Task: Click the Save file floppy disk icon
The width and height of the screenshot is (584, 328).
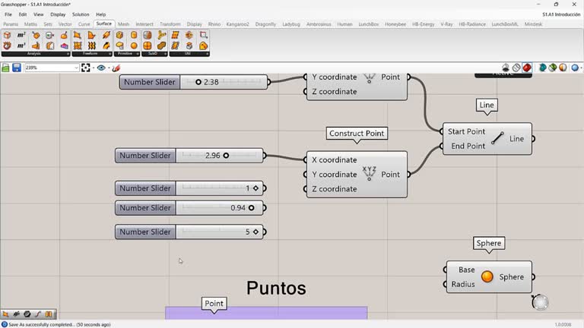Action: 17,68
